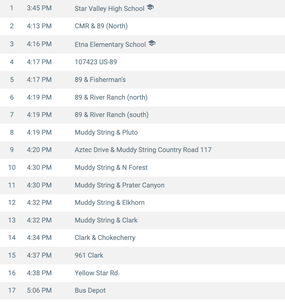Open the CMR & 89 (North) stop
This screenshot has width=285, height=303.
coord(101,26)
